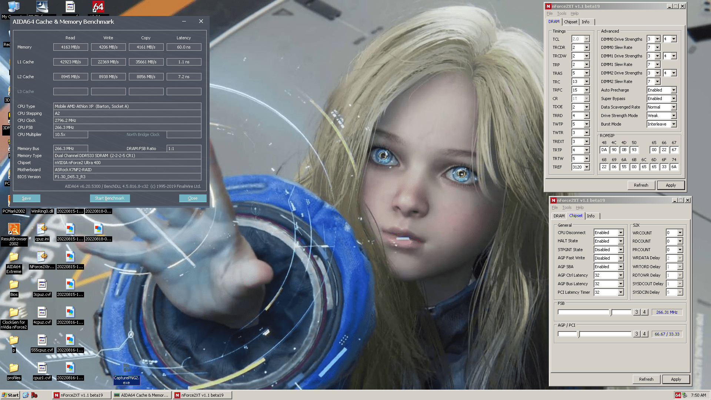Click Internet Explorer quick launch icon
The height and width of the screenshot is (400, 711).
pos(26,395)
